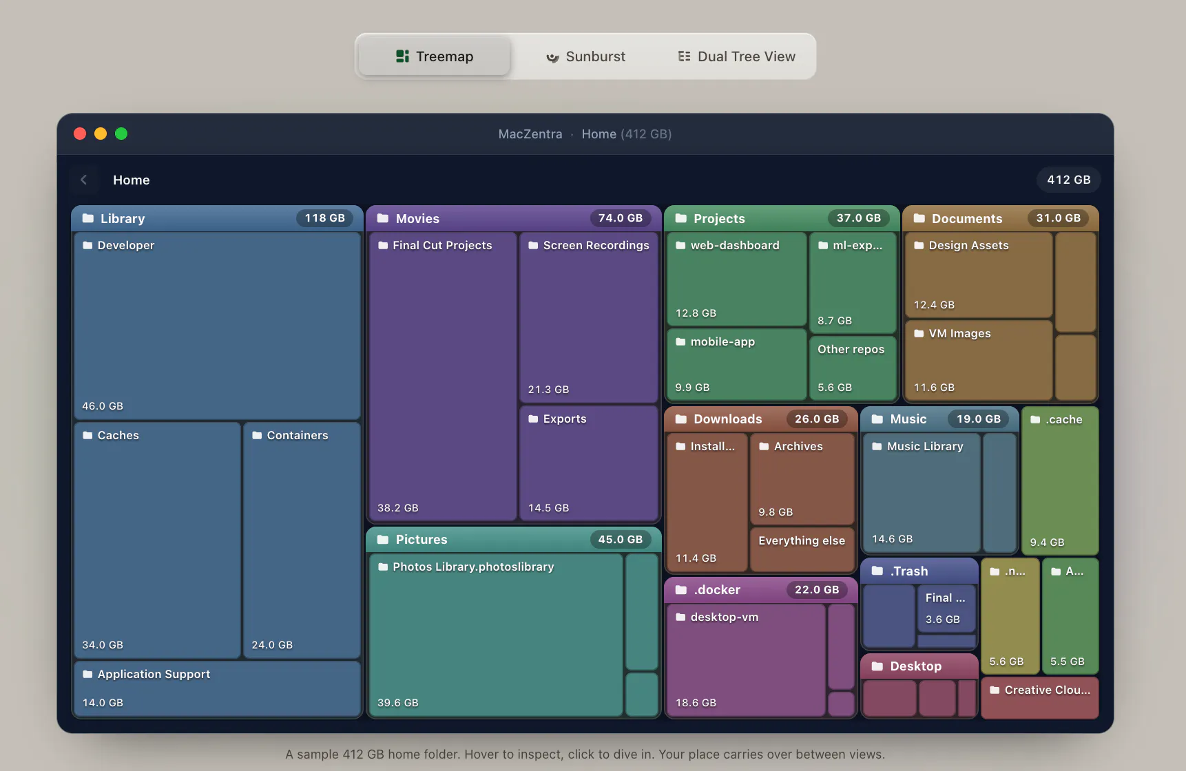Click the .Trash folder icon

click(877, 571)
